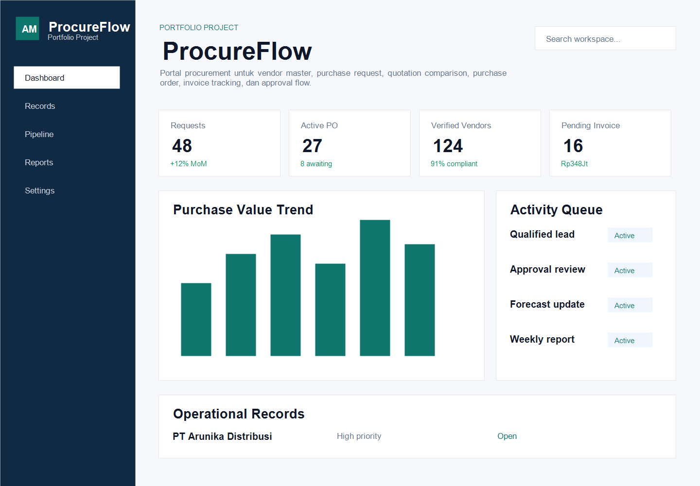Select the first bar in Purchase Value Trend
Viewport: 700px width, 486px height.
tap(196, 319)
